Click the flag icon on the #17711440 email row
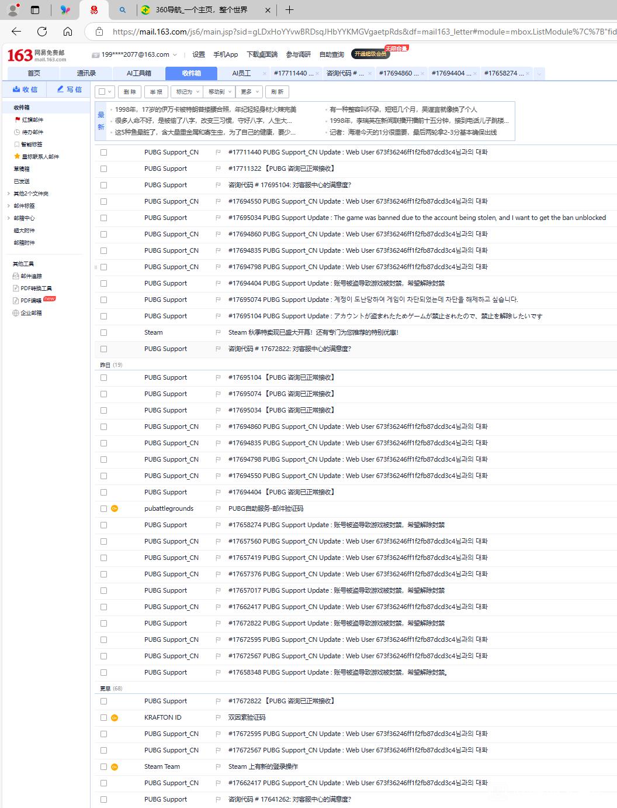 218,152
